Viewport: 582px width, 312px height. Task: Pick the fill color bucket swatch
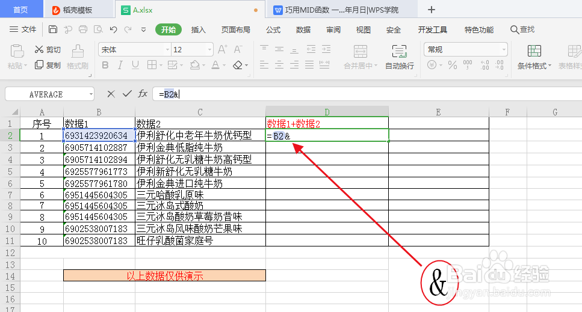(195, 65)
